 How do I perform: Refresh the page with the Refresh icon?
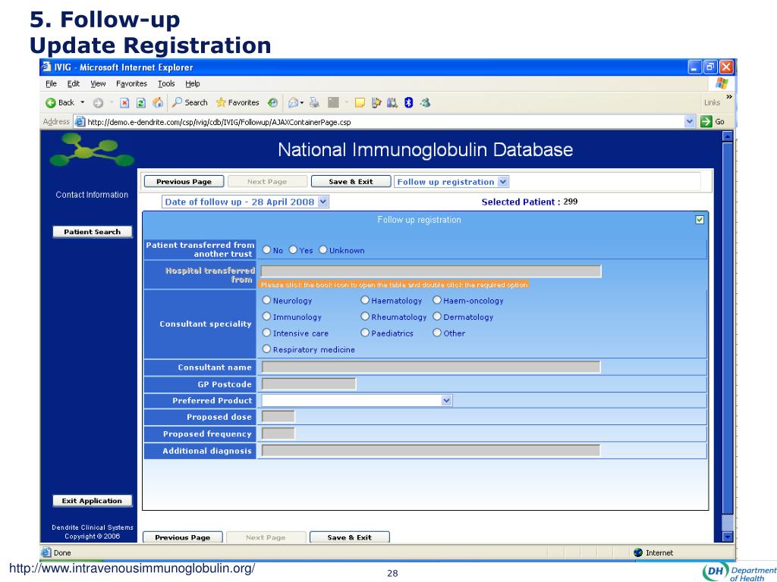pyautogui.click(x=140, y=103)
